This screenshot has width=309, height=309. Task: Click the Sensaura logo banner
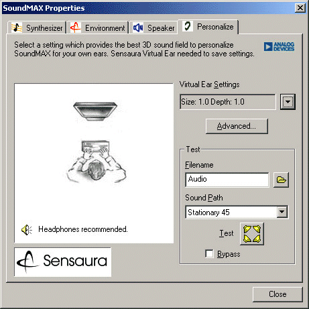(62, 262)
